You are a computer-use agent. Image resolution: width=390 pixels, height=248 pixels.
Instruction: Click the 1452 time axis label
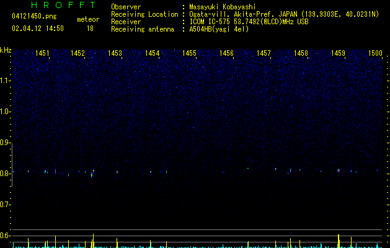78,53
